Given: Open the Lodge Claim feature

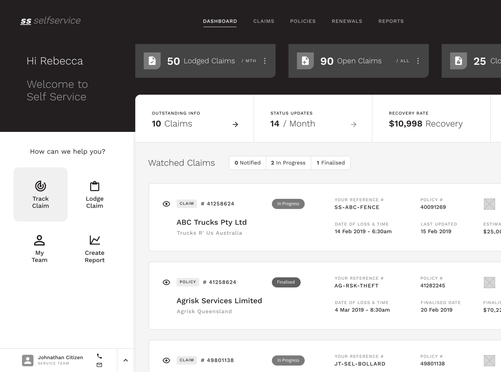Looking at the screenshot, I should coord(95,194).
